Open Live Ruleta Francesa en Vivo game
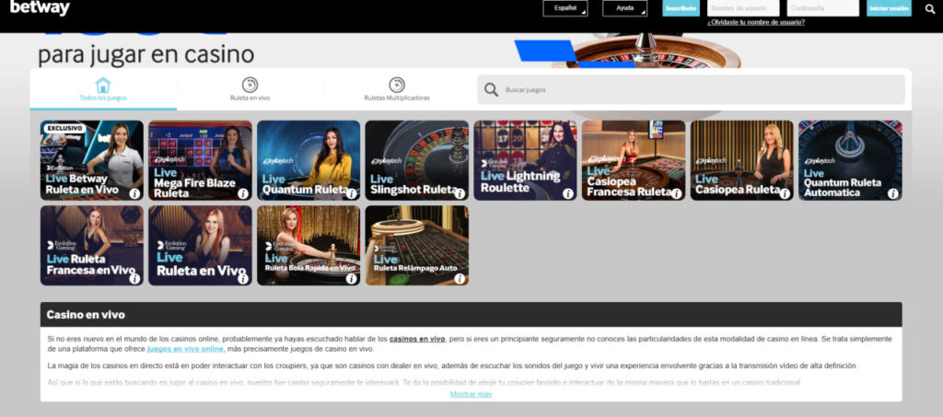The width and height of the screenshot is (943, 417). coord(92,246)
